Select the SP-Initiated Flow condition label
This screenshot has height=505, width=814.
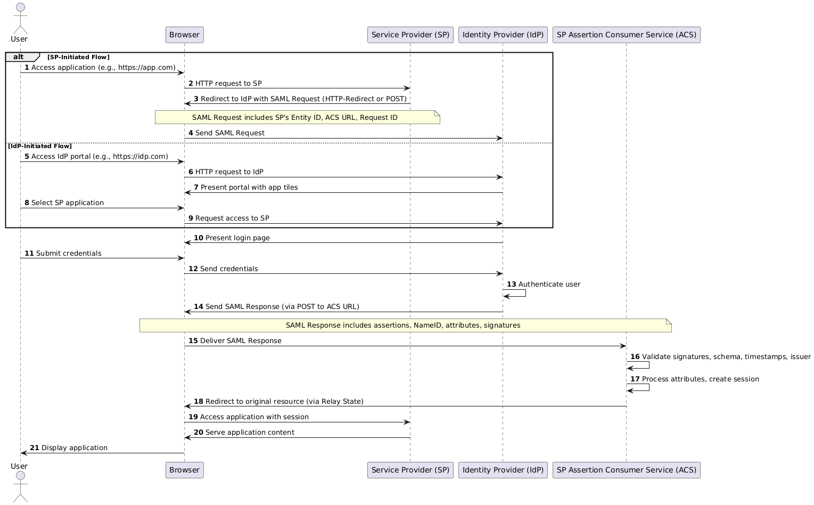(78, 57)
